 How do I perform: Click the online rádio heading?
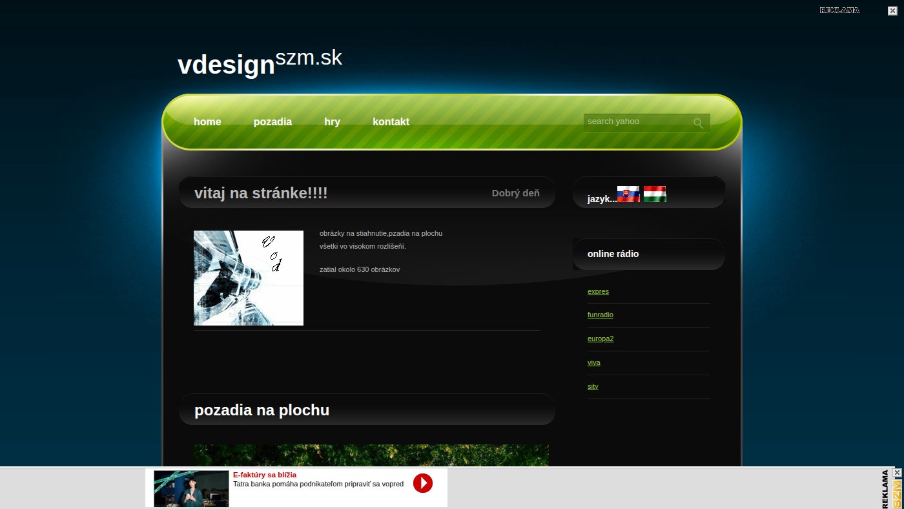point(613,254)
